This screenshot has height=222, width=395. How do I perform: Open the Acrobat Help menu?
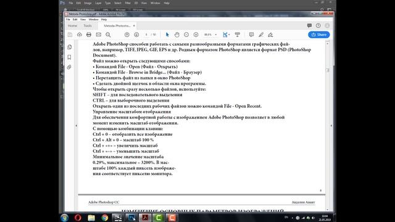(104, 19)
